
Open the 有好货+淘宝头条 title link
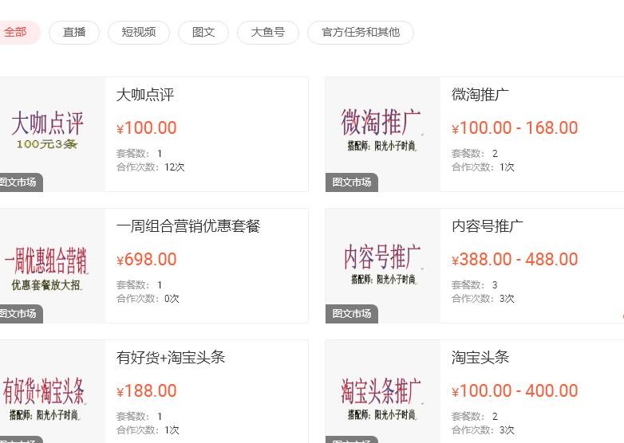point(171,358)
